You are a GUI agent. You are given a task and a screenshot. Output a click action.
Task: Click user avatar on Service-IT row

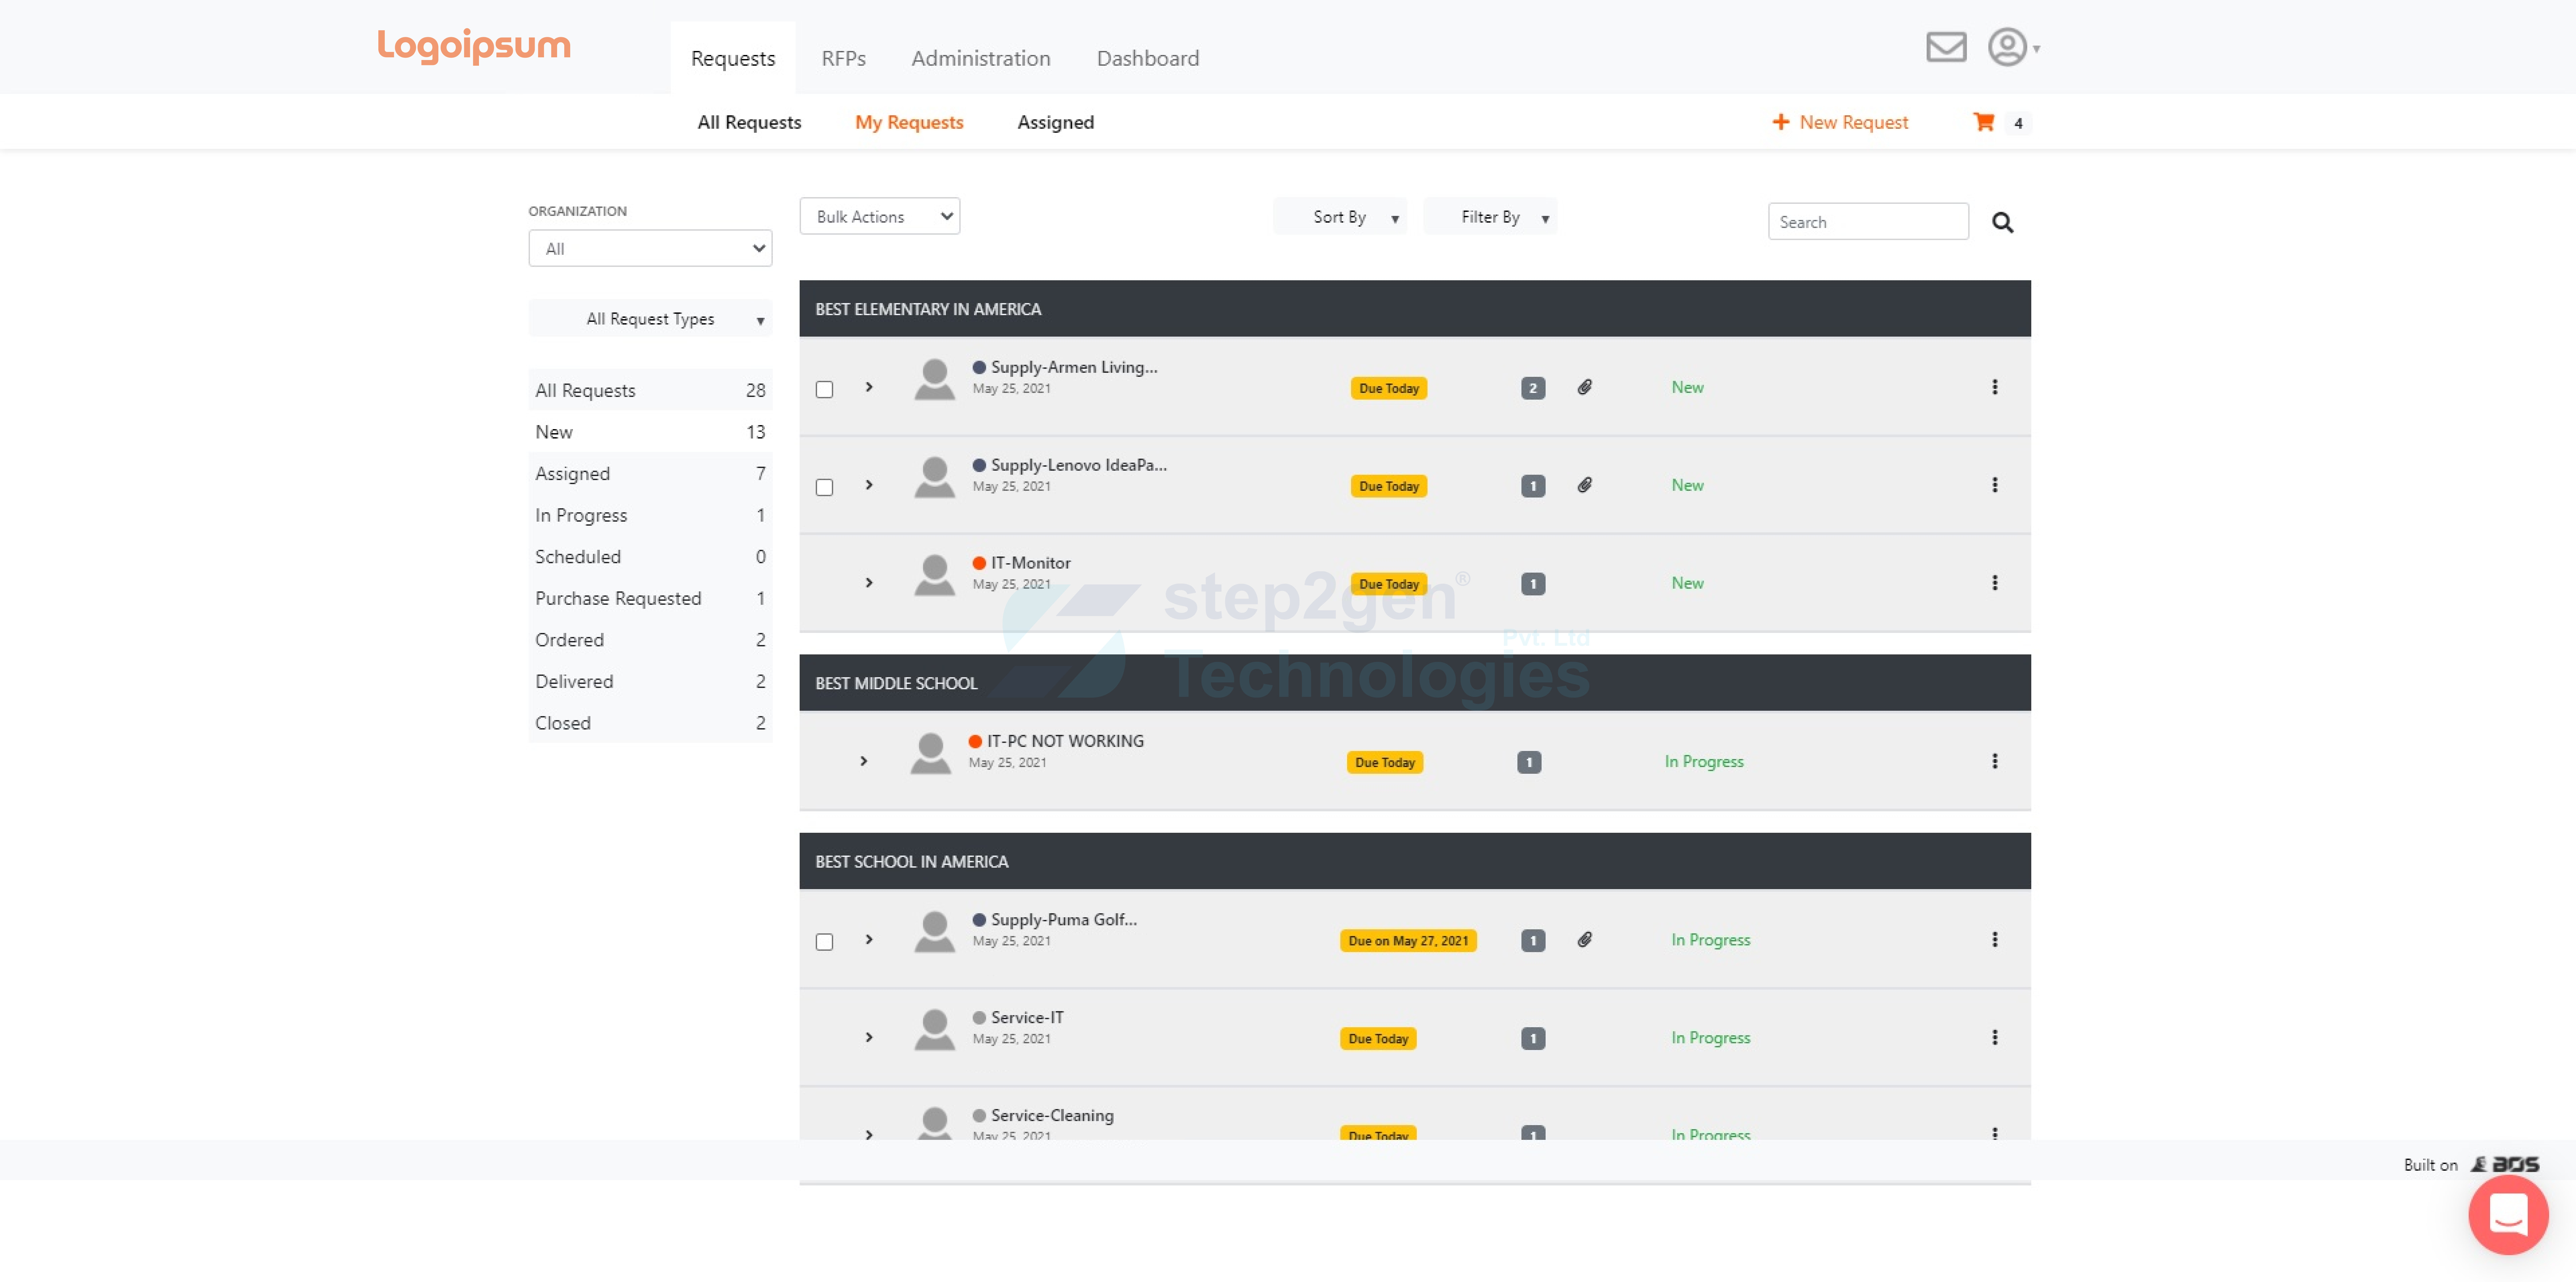click(935, 1030)
